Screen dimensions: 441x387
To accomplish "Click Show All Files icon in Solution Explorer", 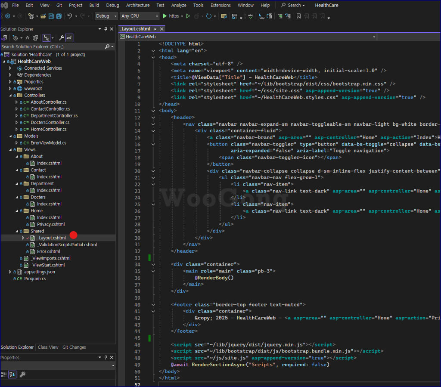I will pyautogui.click(x=35, y=37).
